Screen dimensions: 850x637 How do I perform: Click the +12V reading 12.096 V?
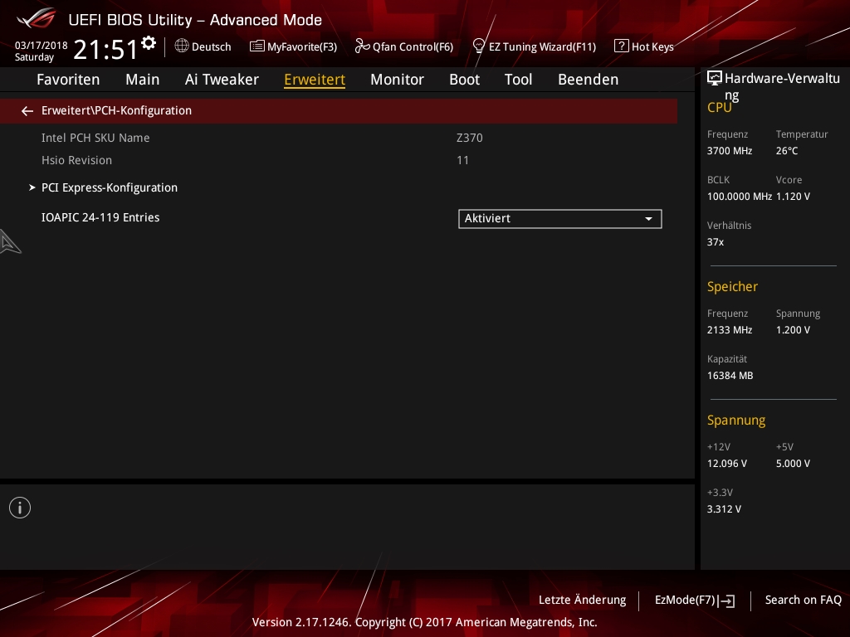point(727,464)
